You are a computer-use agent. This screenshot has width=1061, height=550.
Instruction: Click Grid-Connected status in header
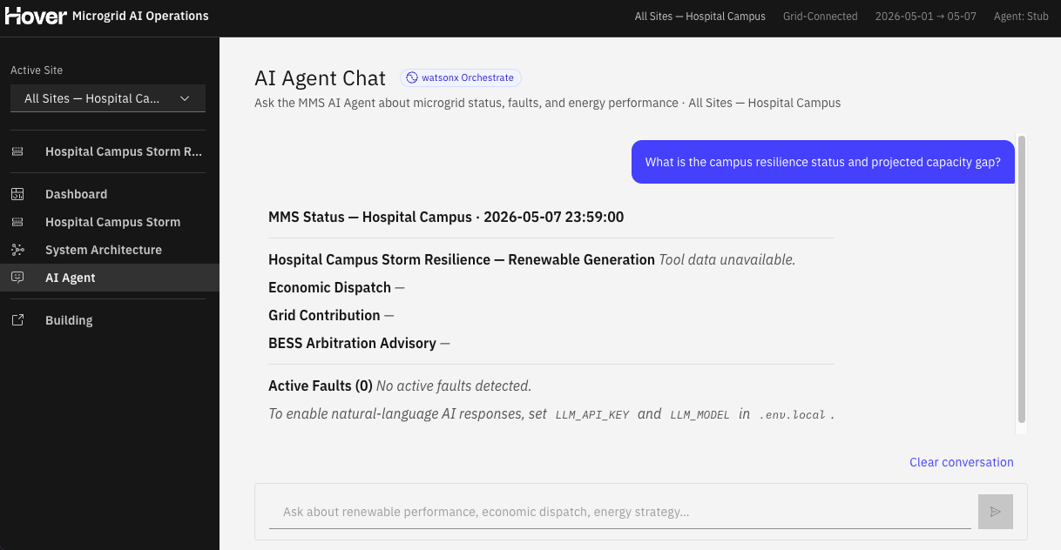point(820,16)
